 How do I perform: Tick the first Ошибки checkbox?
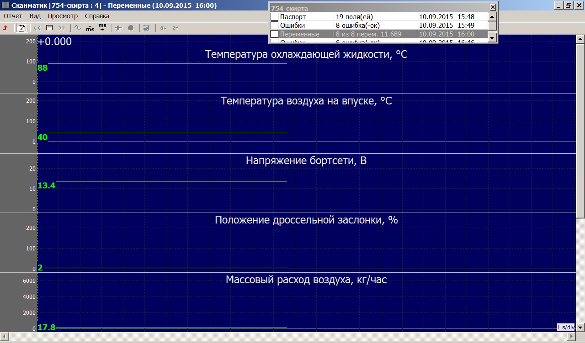(274, 25)
